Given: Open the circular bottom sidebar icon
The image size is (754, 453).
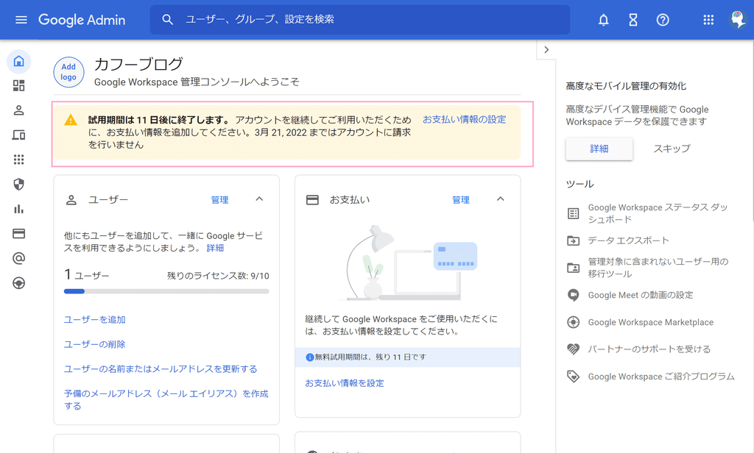Looking at the screenshot, I should (18, 283).
